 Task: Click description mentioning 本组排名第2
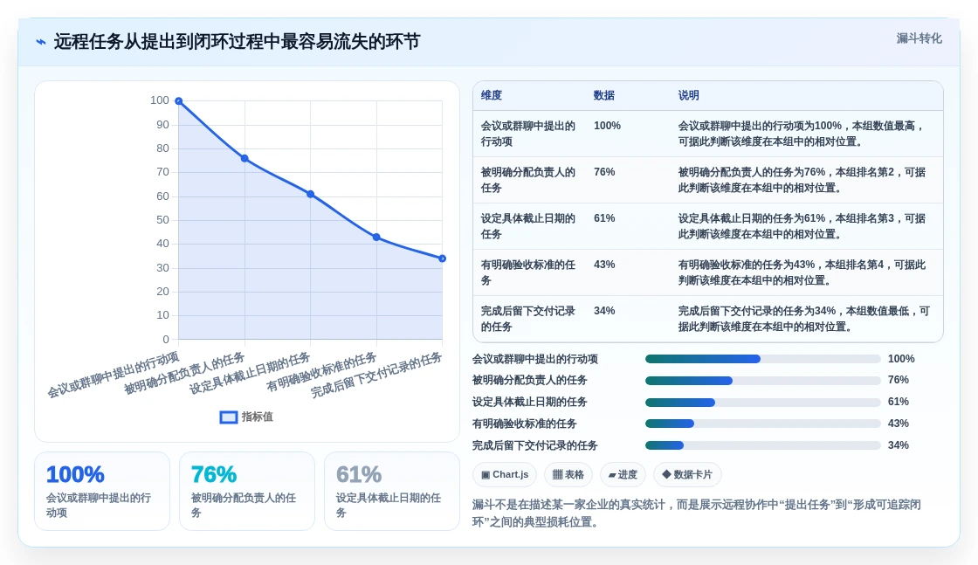pos(802,180)
